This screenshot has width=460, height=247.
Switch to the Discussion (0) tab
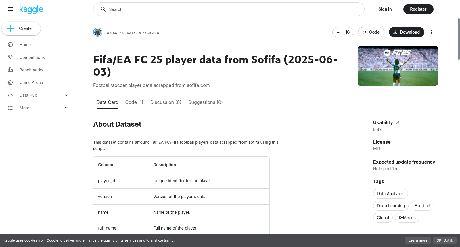[x=166, y=102]
